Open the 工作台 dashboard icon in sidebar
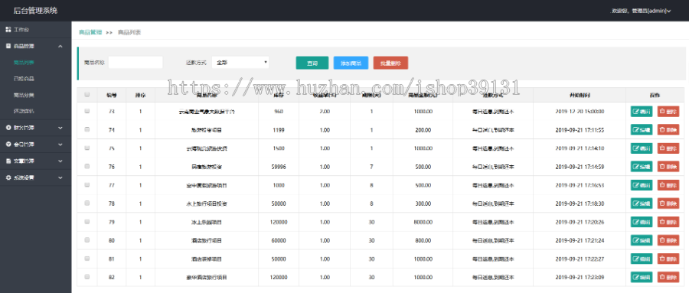Image resolution: width=689 pixels, height=293 pixels. 8,29
